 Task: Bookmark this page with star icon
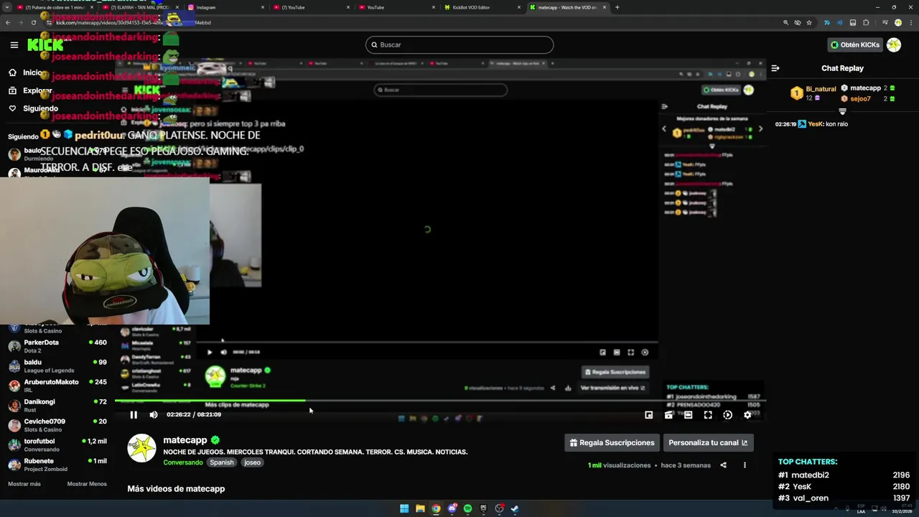809,22
